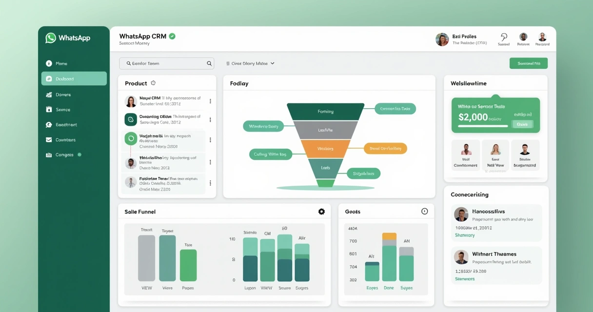Viewport: 593px width, 312px height.
Task: Open the sidebar item with the info-circle icon
Action: coord(74,63)
